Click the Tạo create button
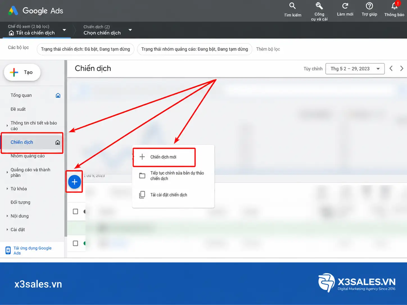 pos(22,72)
